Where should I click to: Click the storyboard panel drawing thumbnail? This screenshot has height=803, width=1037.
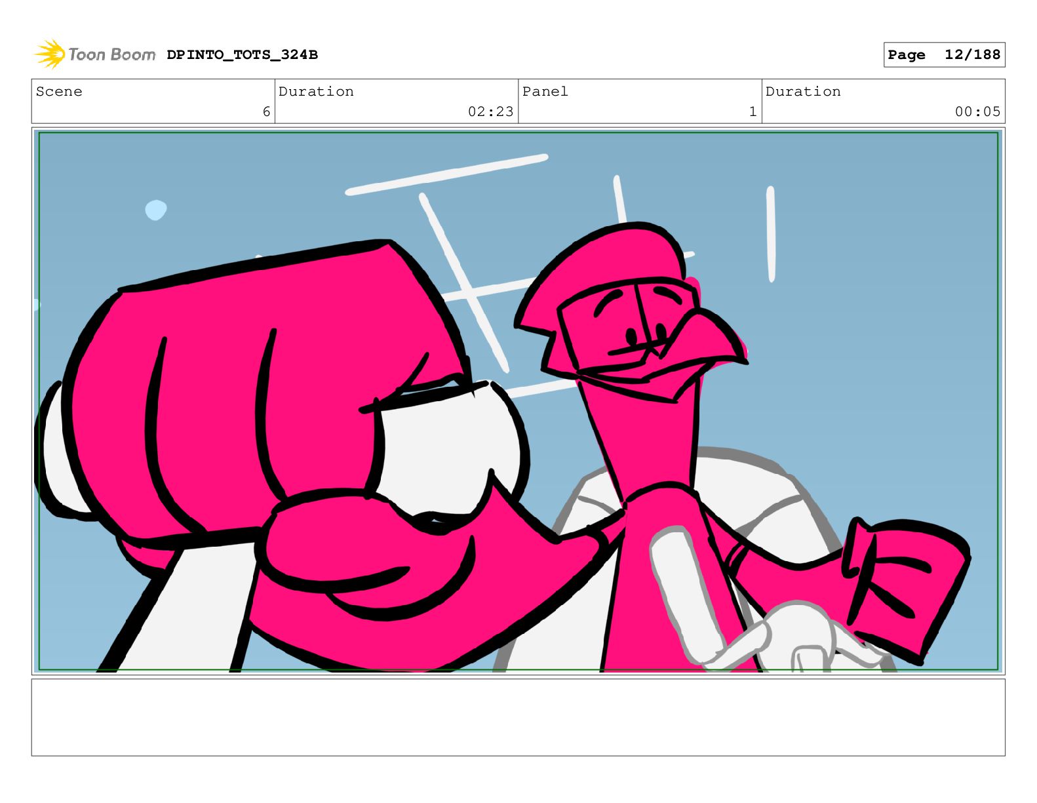(x=518, y=401)
